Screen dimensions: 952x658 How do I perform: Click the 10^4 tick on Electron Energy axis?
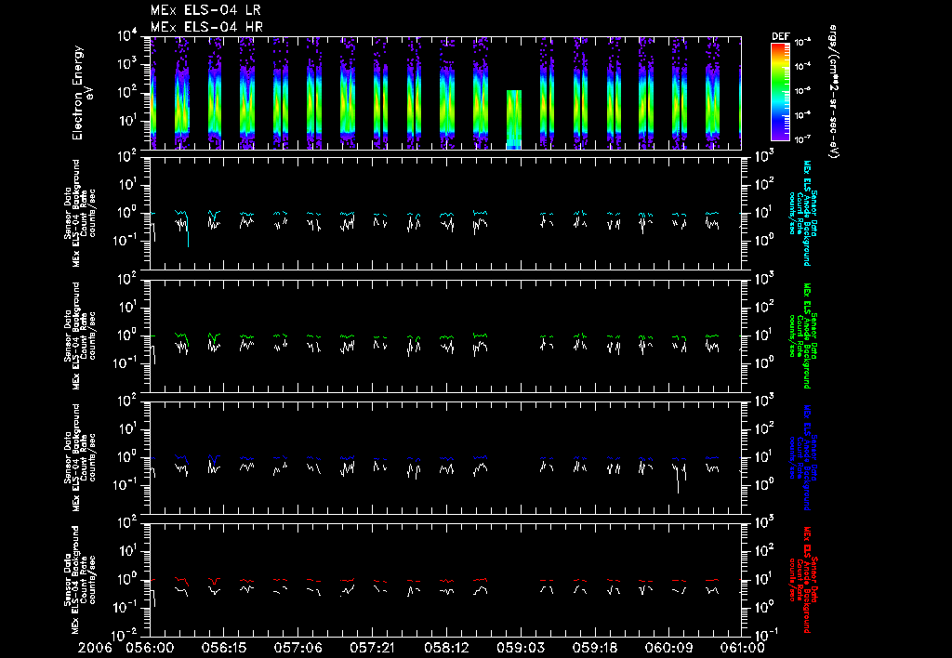point(127,36)
